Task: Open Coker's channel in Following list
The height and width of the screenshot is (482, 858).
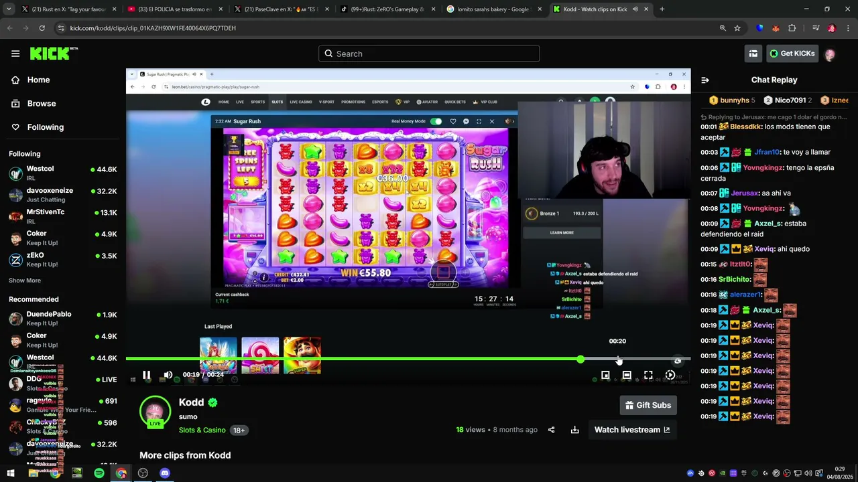Action: (62, 238)
